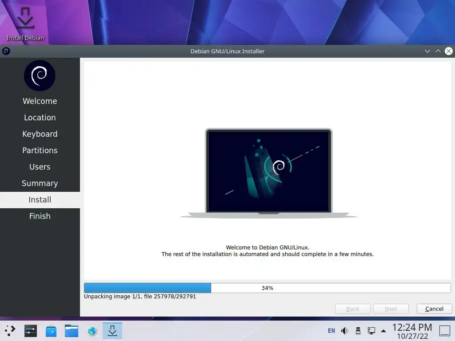Minimize the installer window

point(427,52)
